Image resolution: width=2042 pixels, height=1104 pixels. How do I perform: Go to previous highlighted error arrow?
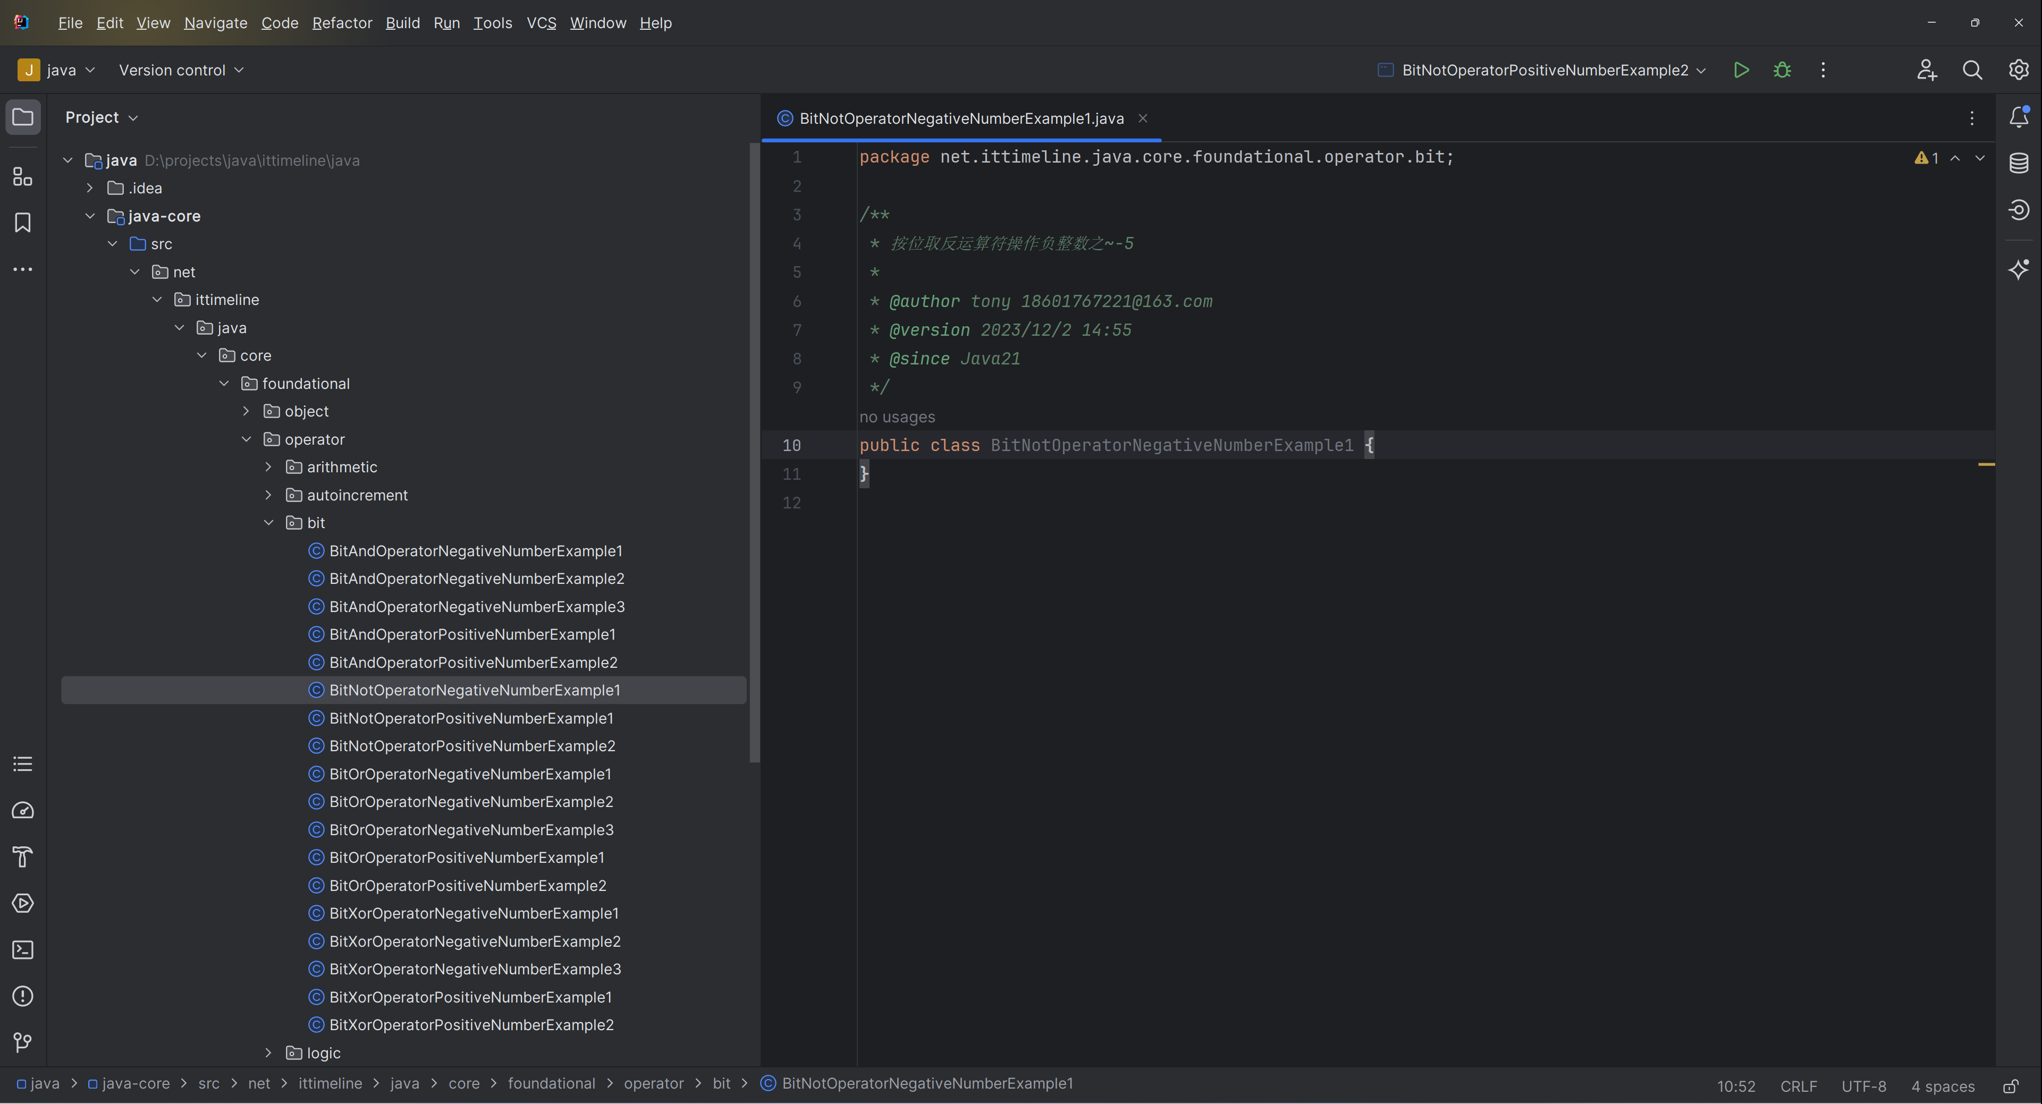tap(1955, 158)
